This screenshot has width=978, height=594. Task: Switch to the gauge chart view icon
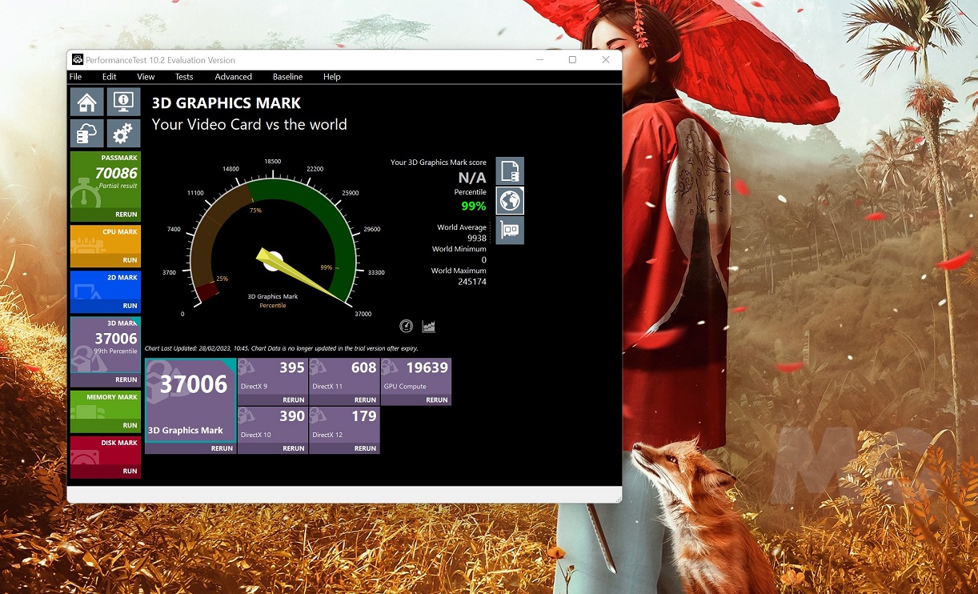coord(407,326)
